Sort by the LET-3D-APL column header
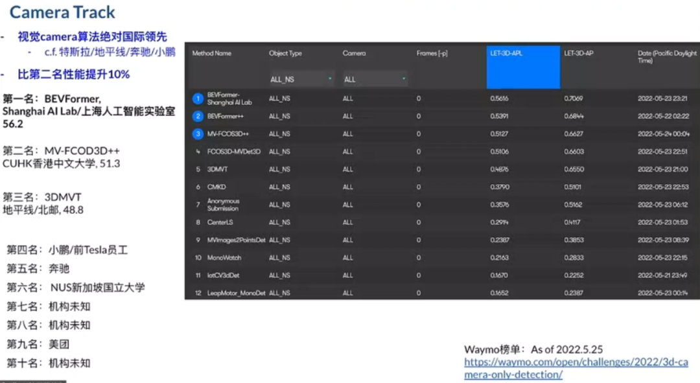Screen dimensions: 700x383 pyautogui.click(x=523, y=67)
